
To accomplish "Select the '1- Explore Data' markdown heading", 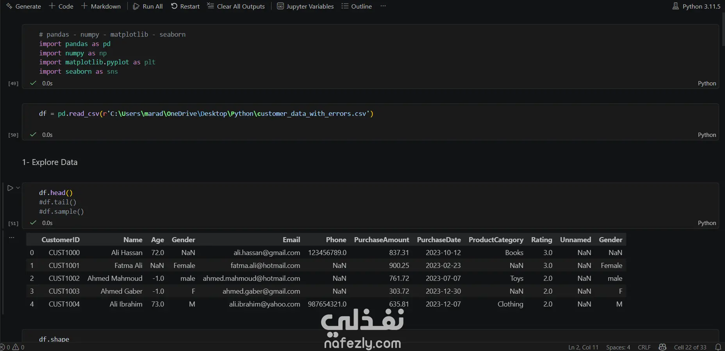I will 50,162.
